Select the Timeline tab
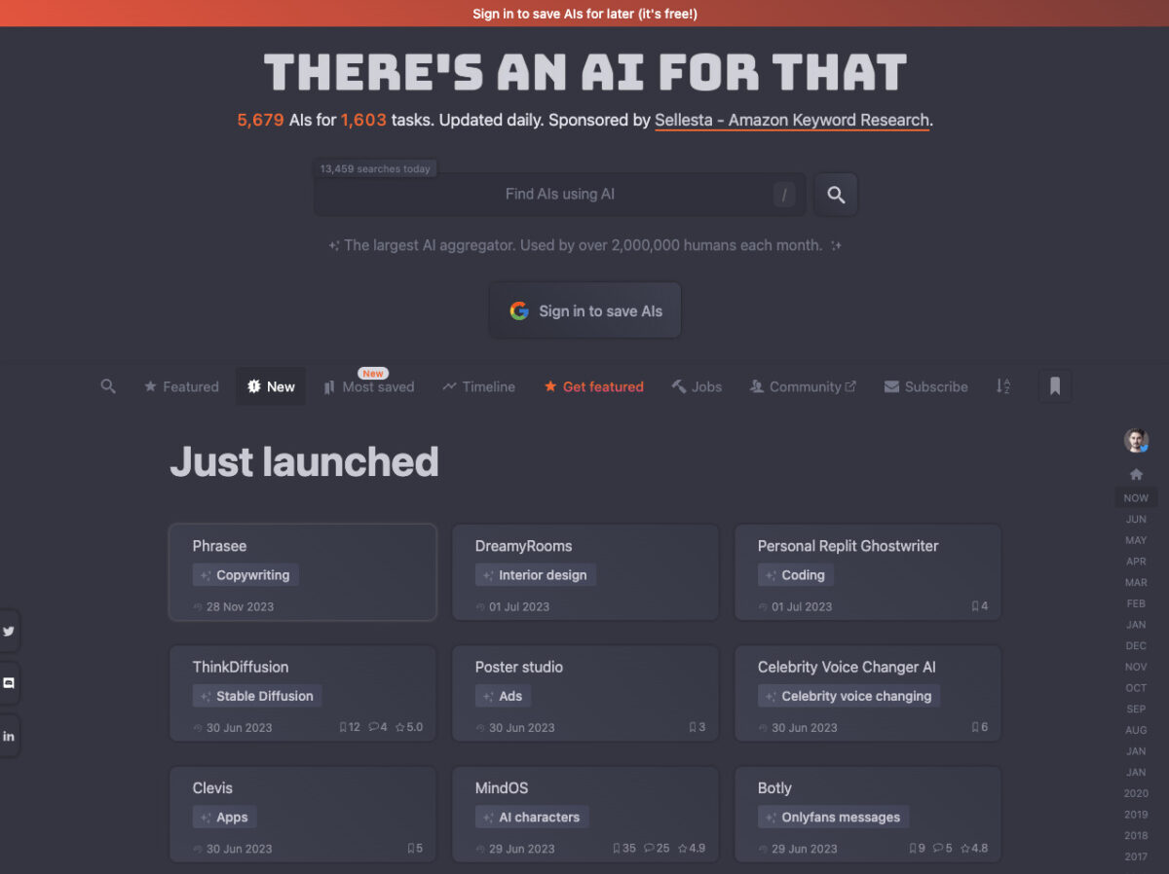Screen dimensions: 1169x874 (x=478, y=386)
